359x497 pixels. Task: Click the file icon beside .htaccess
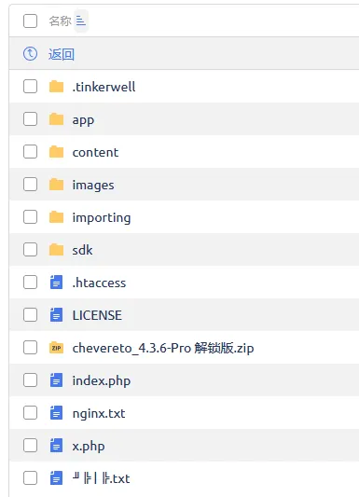[x=56, y=283]
